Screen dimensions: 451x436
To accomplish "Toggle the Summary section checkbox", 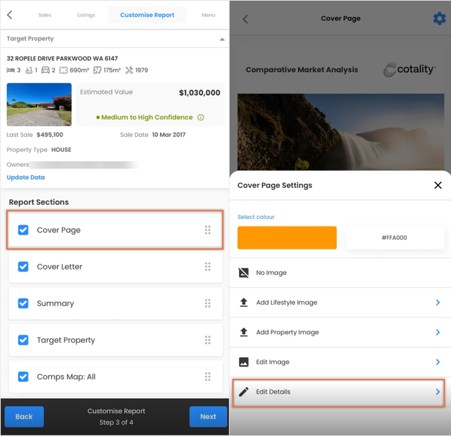I will [x=24, y=303].
